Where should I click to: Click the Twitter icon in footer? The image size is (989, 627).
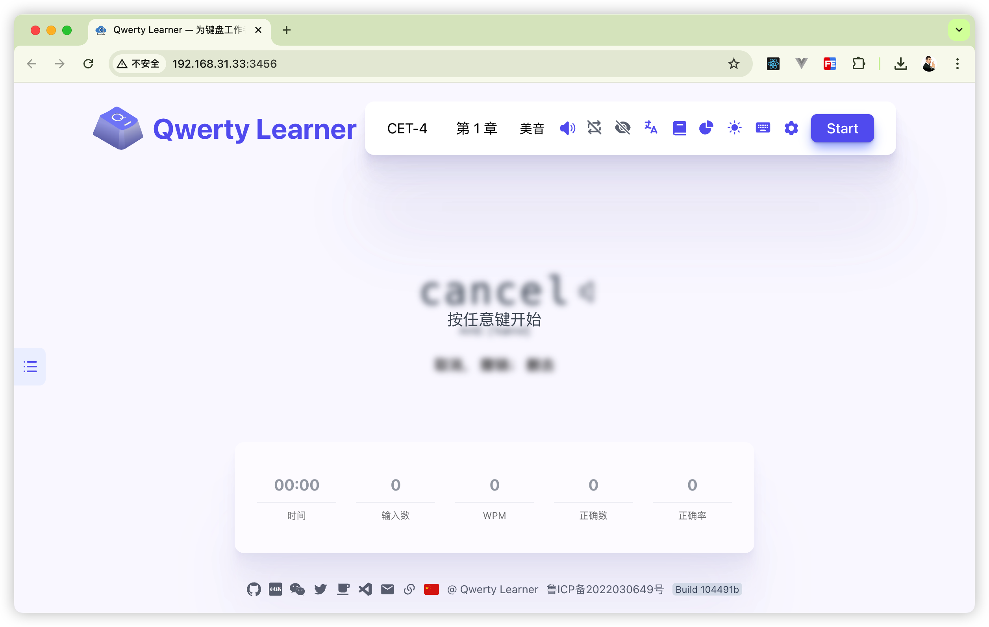(320, 590)
